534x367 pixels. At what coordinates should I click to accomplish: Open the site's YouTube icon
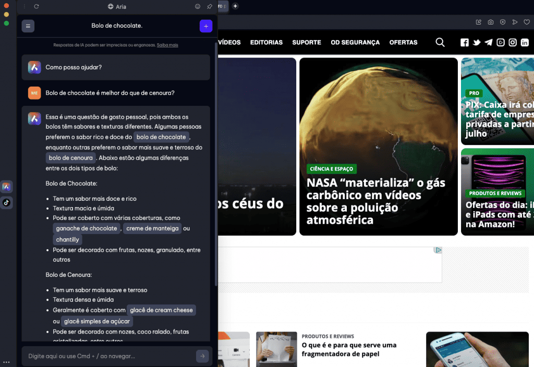(500, 42)
